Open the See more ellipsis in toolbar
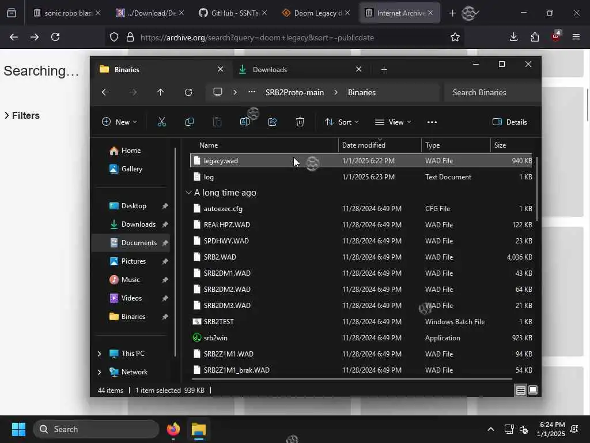This screenshot has height=443, width=590. (432, 122)
